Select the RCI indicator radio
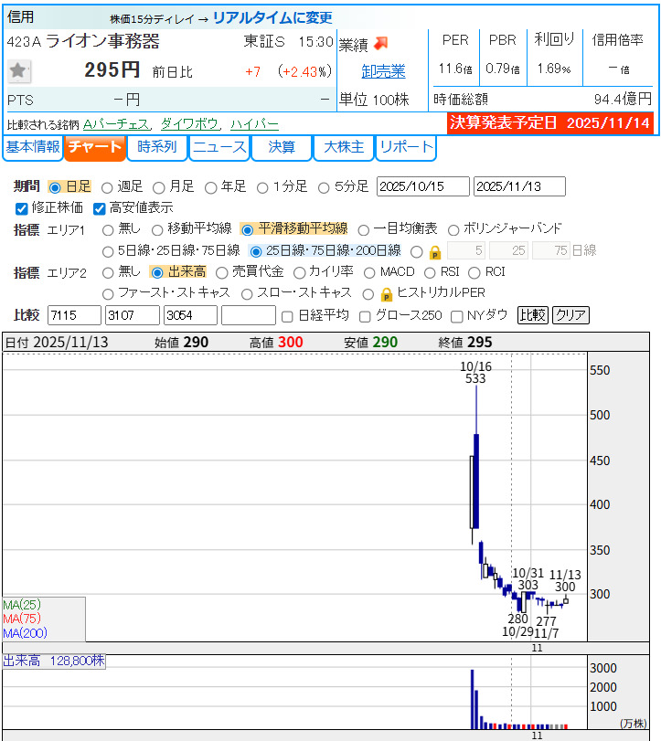The width and height of the screenshot is (661, 741). (474, 272)
